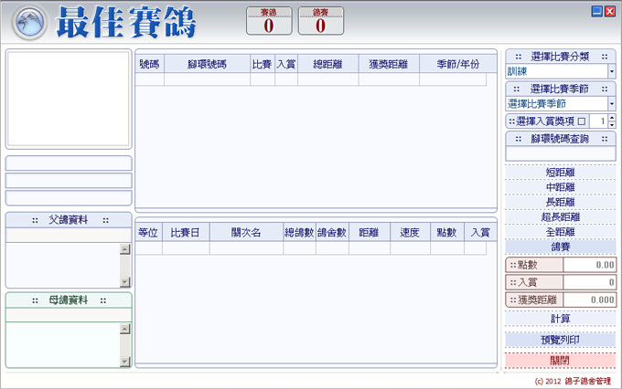The image size is (622, 389).
Task: Click the 父鴿資料 panel header
Action: click(x=69, y=220)
